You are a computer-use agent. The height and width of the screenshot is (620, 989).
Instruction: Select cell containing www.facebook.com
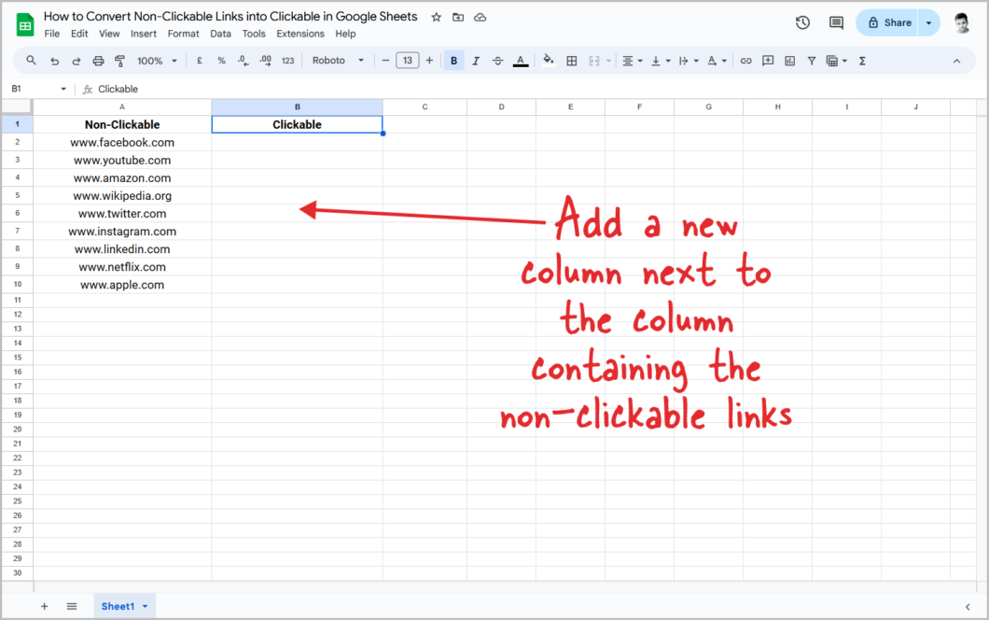pos(121,142)
